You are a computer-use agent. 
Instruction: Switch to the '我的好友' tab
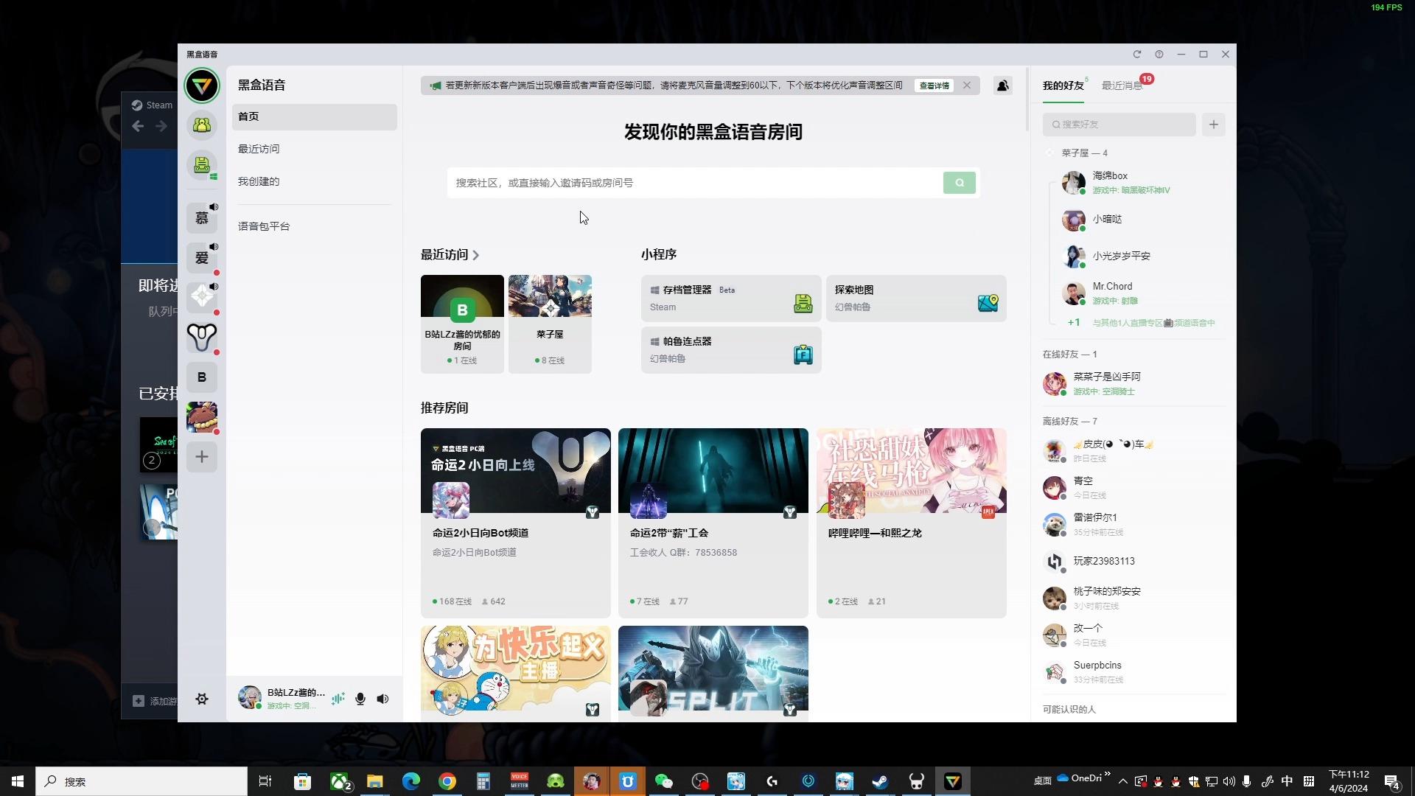tap(1063, 85)
